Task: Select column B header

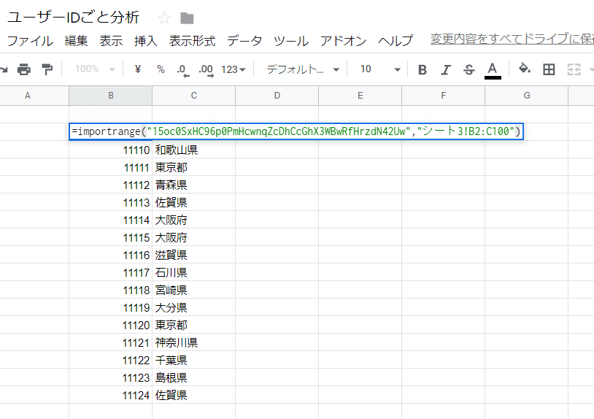Action: pyautogui.click(x=111, y=96)
